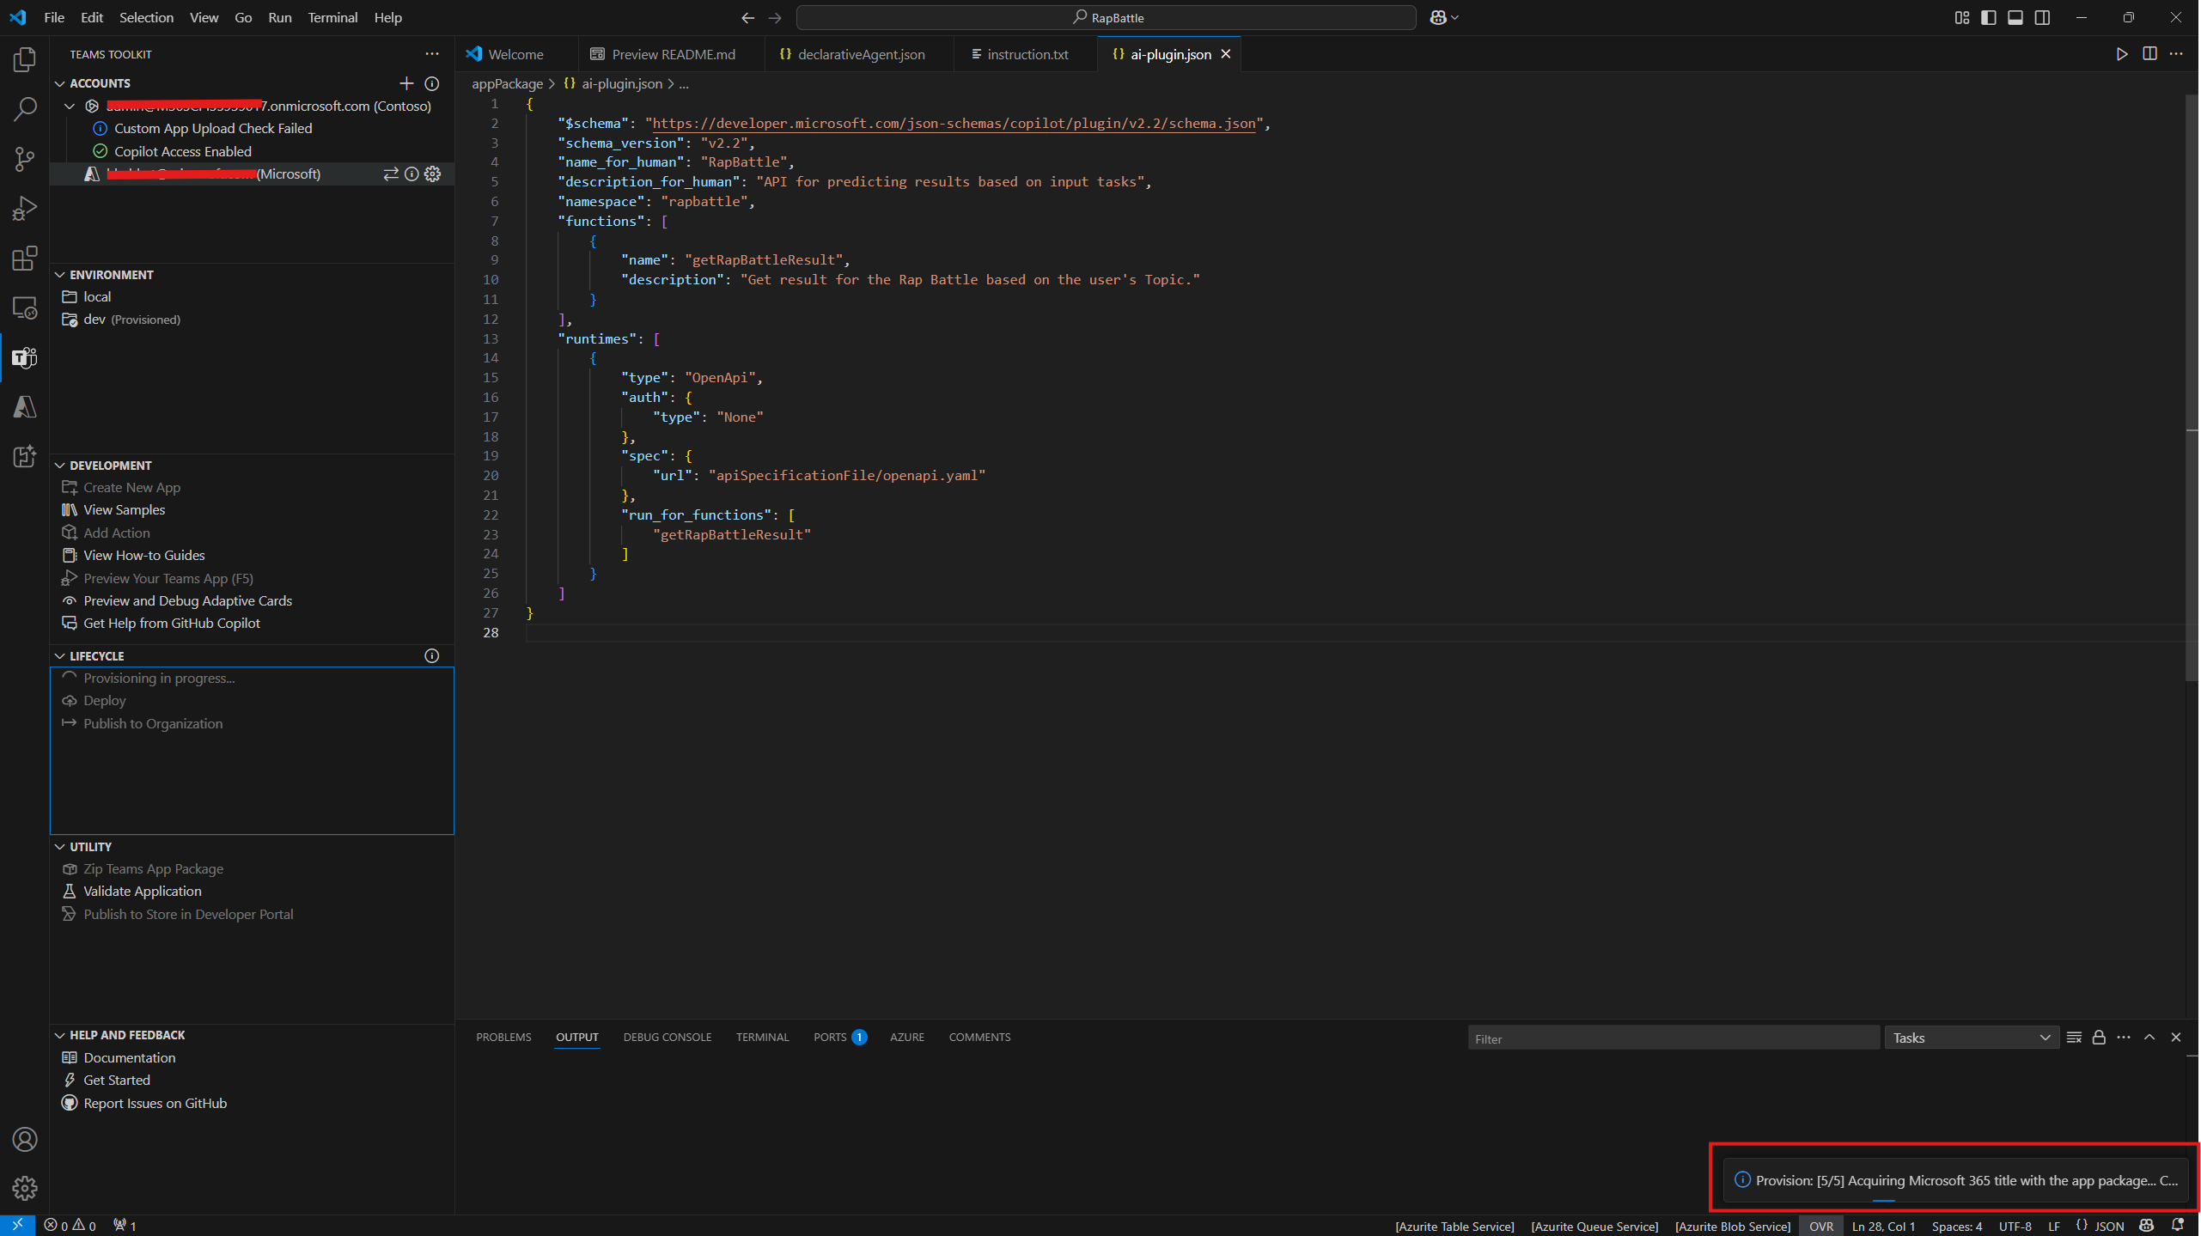Go back with the navigation arrow
The height and width of the screenshot is (1236, 2201).
[748, 17]
